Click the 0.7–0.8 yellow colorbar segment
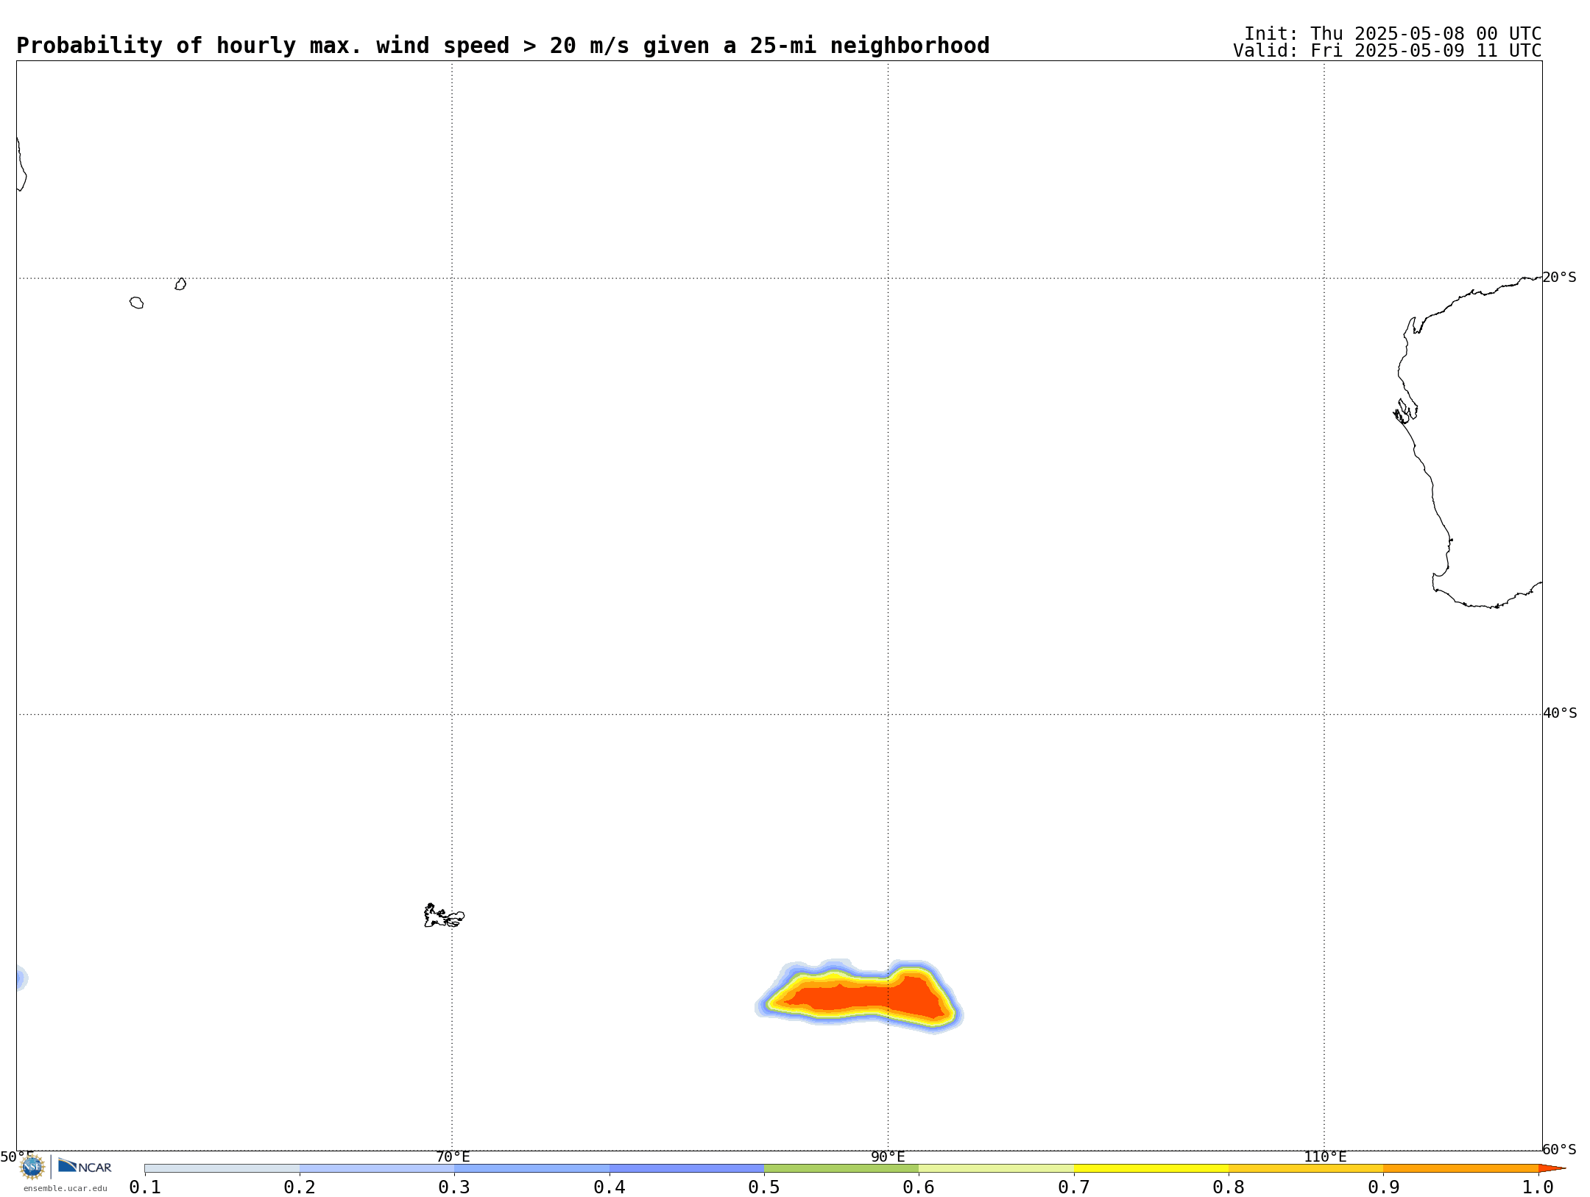The width and height of the screenshot is (1590, 1197). point(1151,1168)
